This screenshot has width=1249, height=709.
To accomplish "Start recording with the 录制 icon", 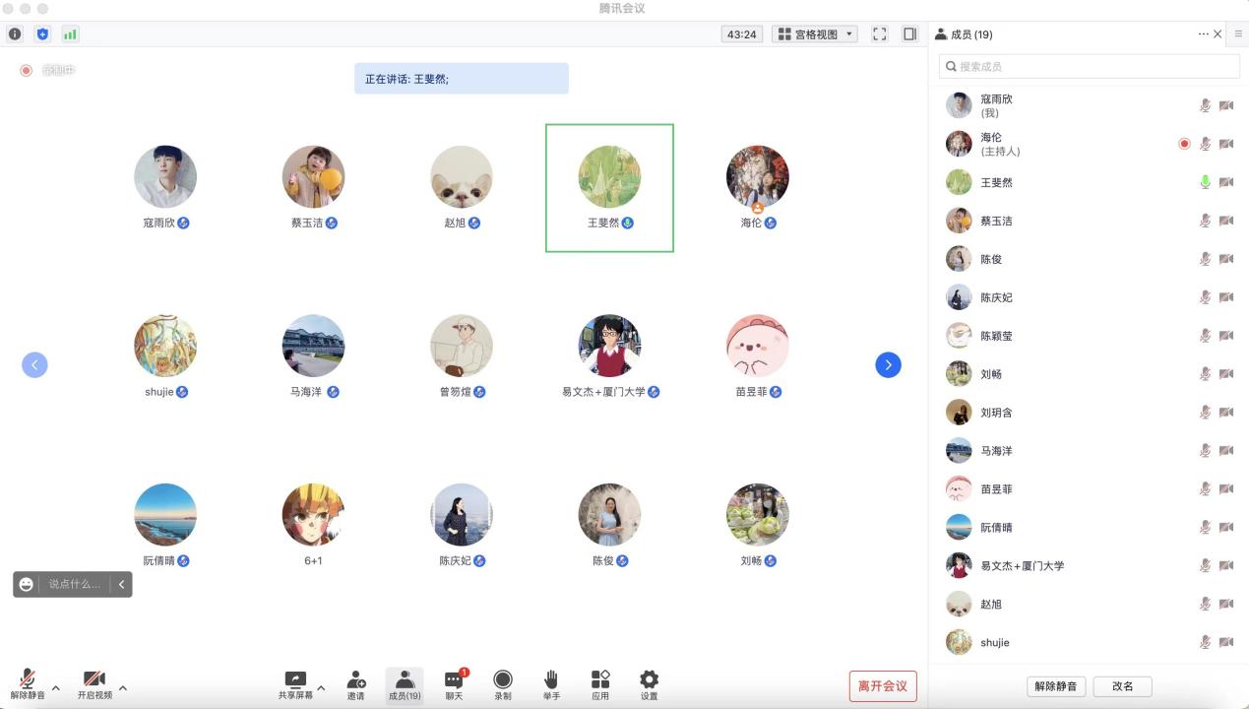I will tap(502, 680).
